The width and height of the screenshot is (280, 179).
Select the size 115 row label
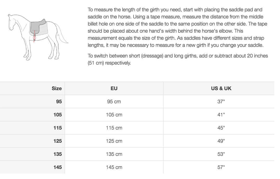tap(58, 128)
